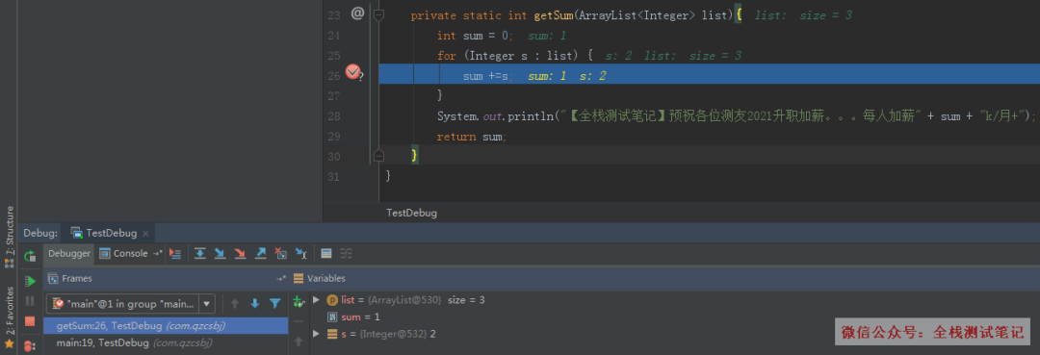Click Show Execution Point icon
The image size is (1040, 355).
(x=175, y=253)
